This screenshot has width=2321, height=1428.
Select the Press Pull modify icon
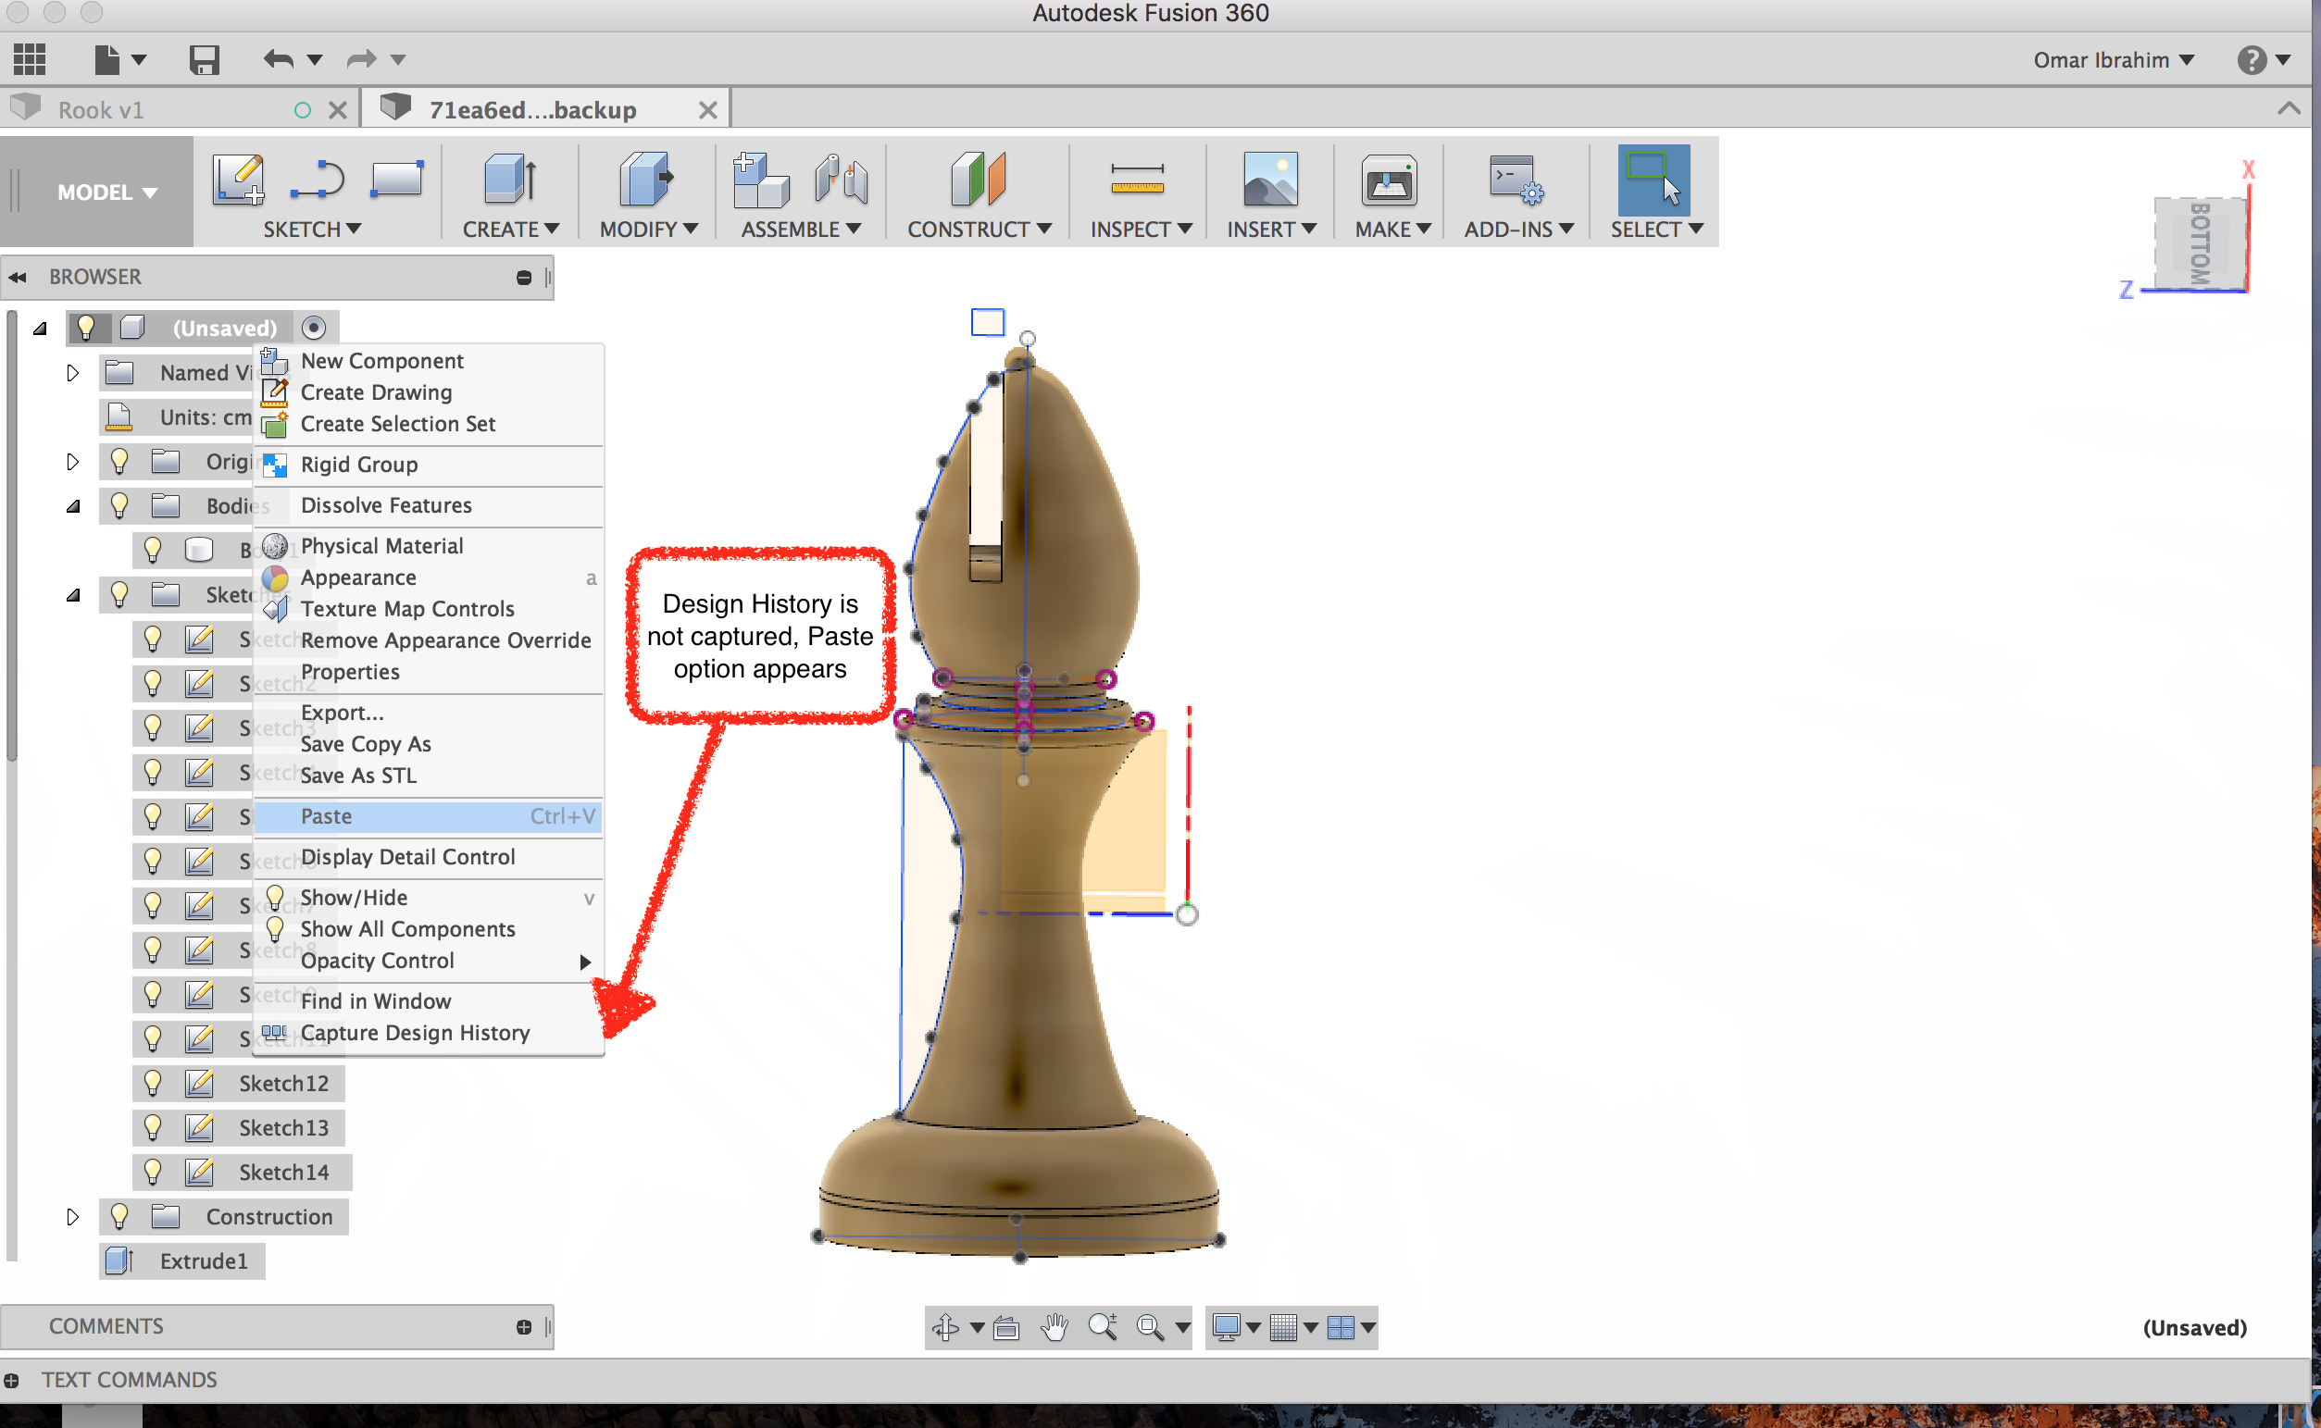pos(646,179)
